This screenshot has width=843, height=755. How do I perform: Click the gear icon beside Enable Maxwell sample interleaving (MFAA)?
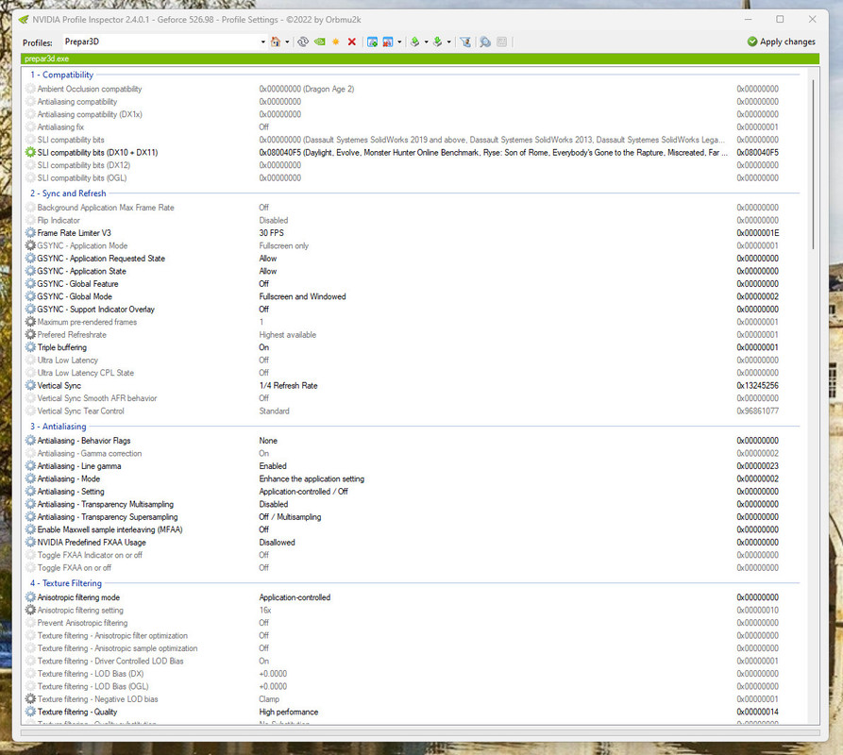tap(30, 529)
